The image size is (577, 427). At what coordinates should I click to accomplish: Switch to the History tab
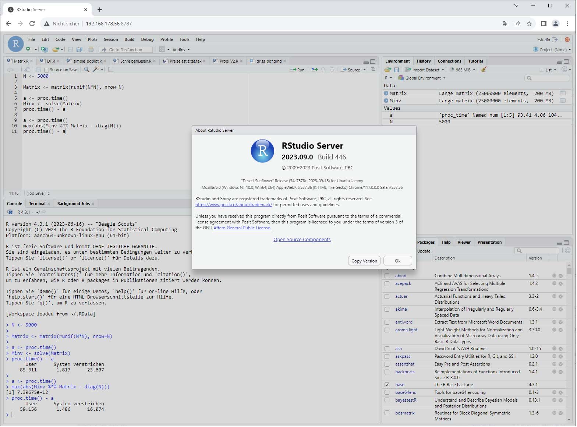(424, 61)
